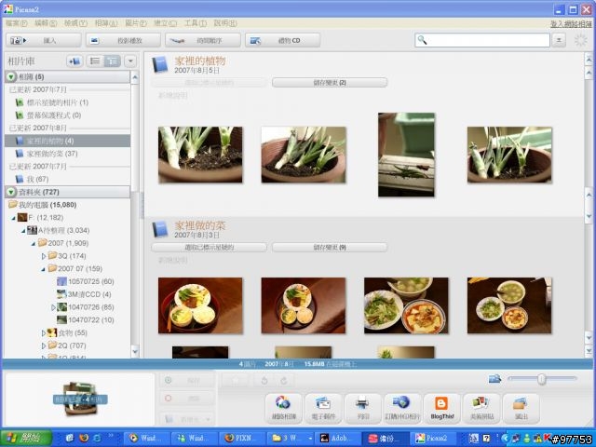The image size is (596, 447).
Task: Open the Timeline view button
Action: 203,40
